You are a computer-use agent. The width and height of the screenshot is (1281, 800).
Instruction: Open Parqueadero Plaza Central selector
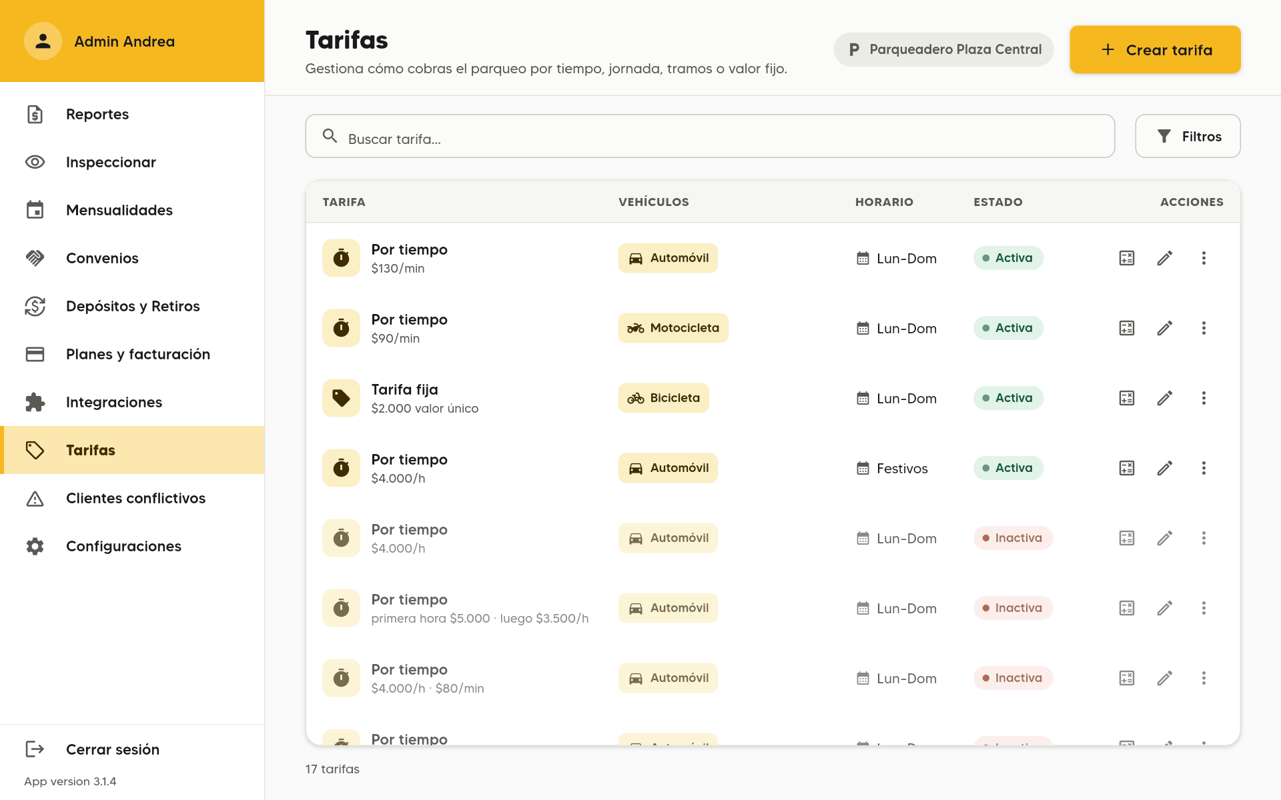point(943,49)
